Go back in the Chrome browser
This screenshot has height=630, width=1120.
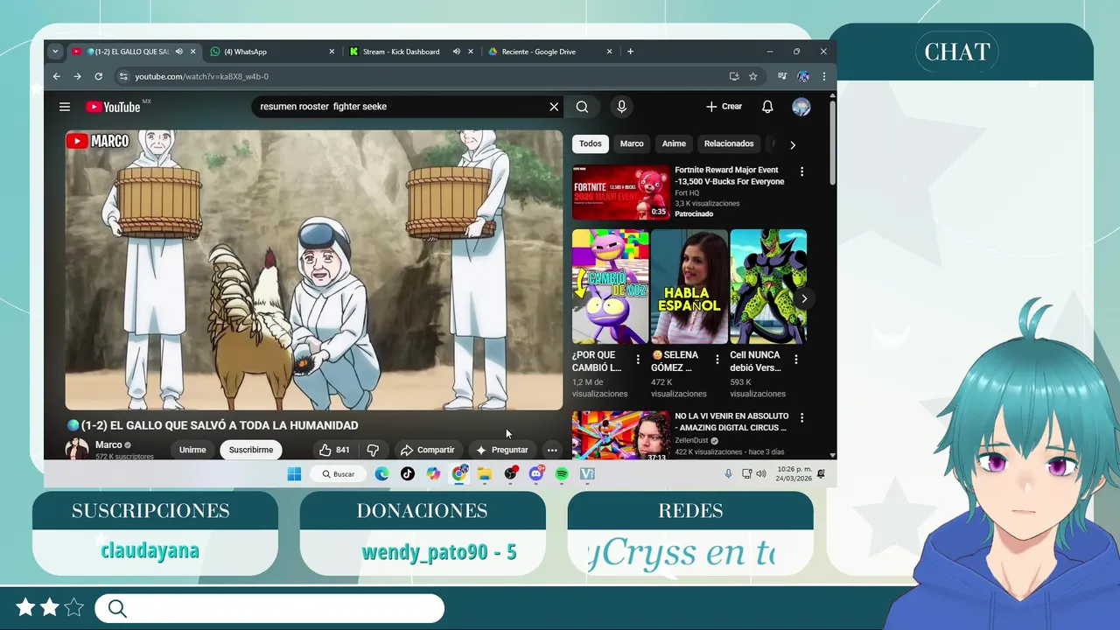pos(56,76)
